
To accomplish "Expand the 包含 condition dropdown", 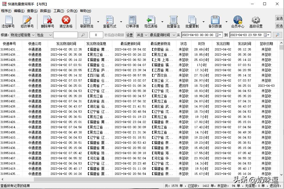I will point(44,35).
